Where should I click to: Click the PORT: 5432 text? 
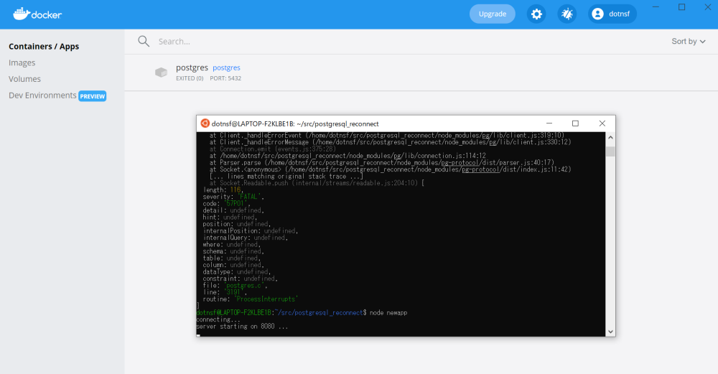[225, 78]
